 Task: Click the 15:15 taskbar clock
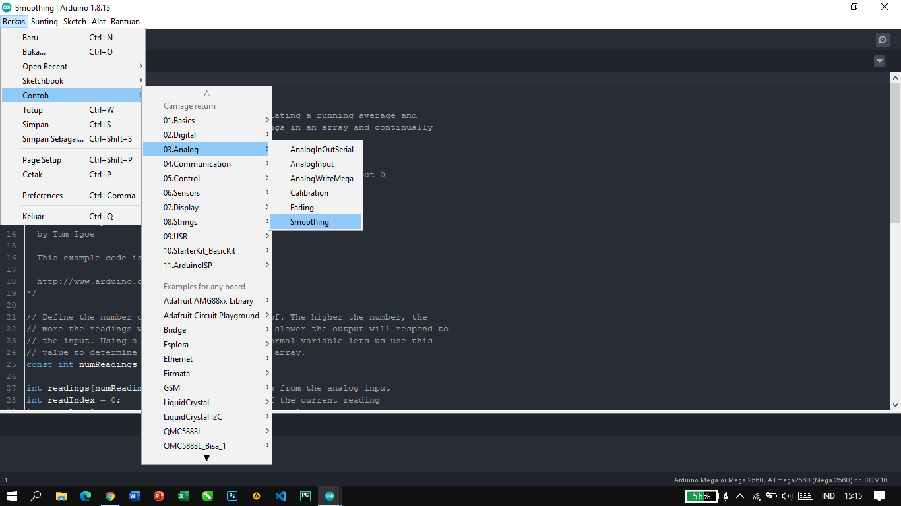pyautogui.click(x=853, y=496)
